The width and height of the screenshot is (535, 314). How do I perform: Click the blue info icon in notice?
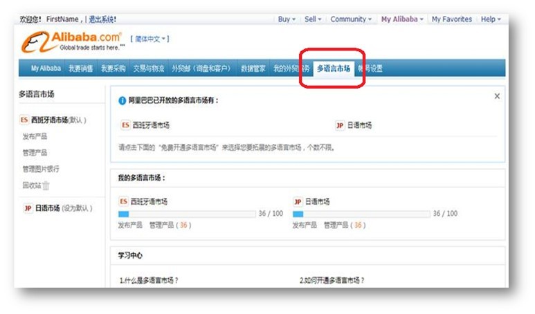click(122, 100)
